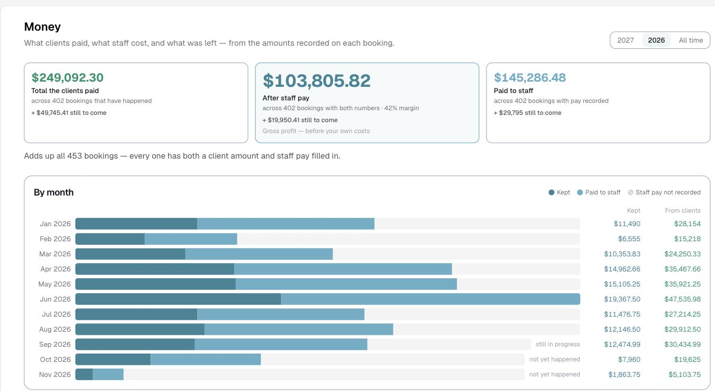Screen dimensions: 715x391
Task: Click the $15,218 From clients value for February
Action: [687, 239]
